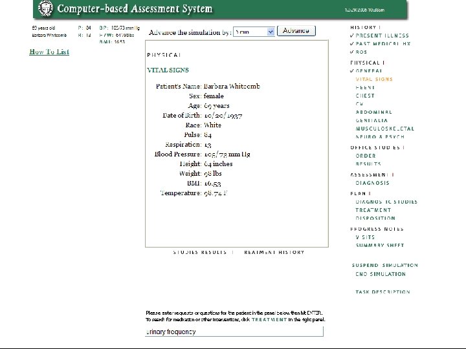Viewport: 466px width, 349px height.
Task: Open Diagnostic Studies under Plan
Action: point(386,202)
